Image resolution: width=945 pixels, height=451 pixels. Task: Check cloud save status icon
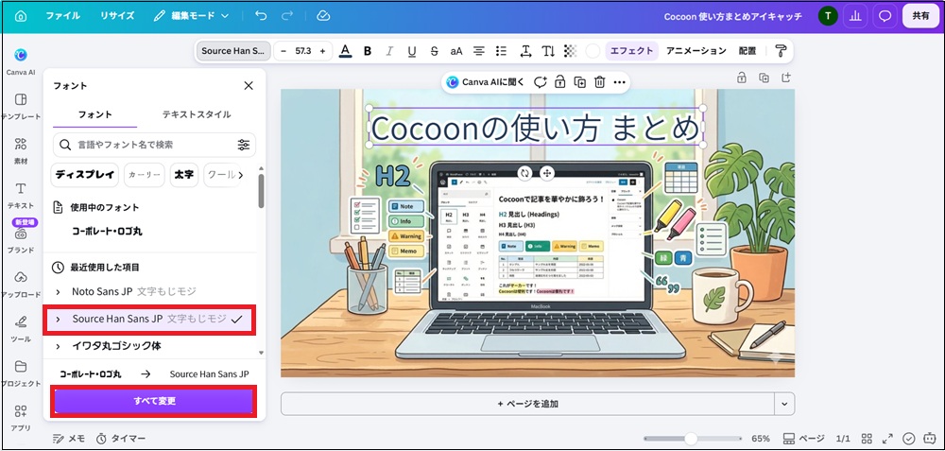[323, 16]
